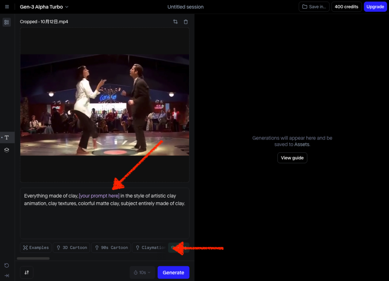Image resolution: width=389 pixels, height=281 pixels.
Task: Click the crop video icon
Action: [175, 22]
